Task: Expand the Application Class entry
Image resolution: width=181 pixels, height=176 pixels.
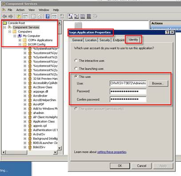Action: coord(25,122)
